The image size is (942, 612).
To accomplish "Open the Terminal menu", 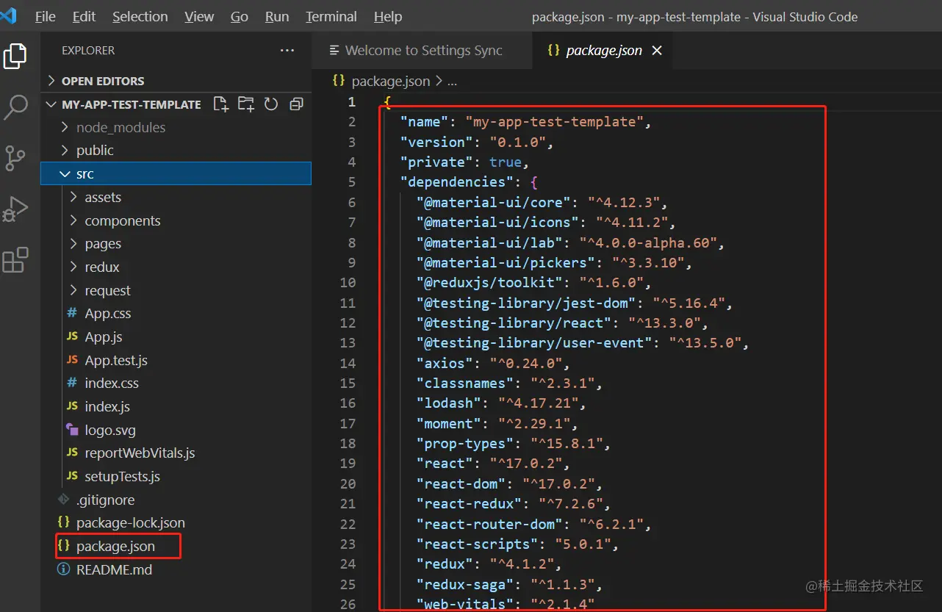I will pyautogui.click(x=331, y=16).
